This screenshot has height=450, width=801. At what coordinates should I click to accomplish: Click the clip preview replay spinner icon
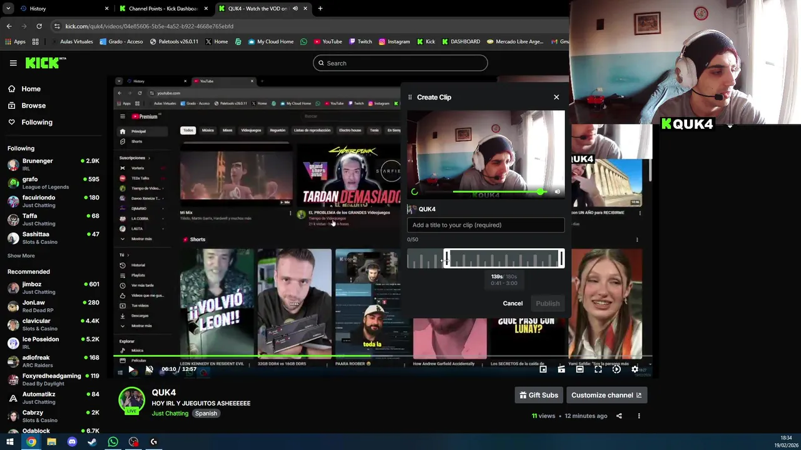[414, 192]
